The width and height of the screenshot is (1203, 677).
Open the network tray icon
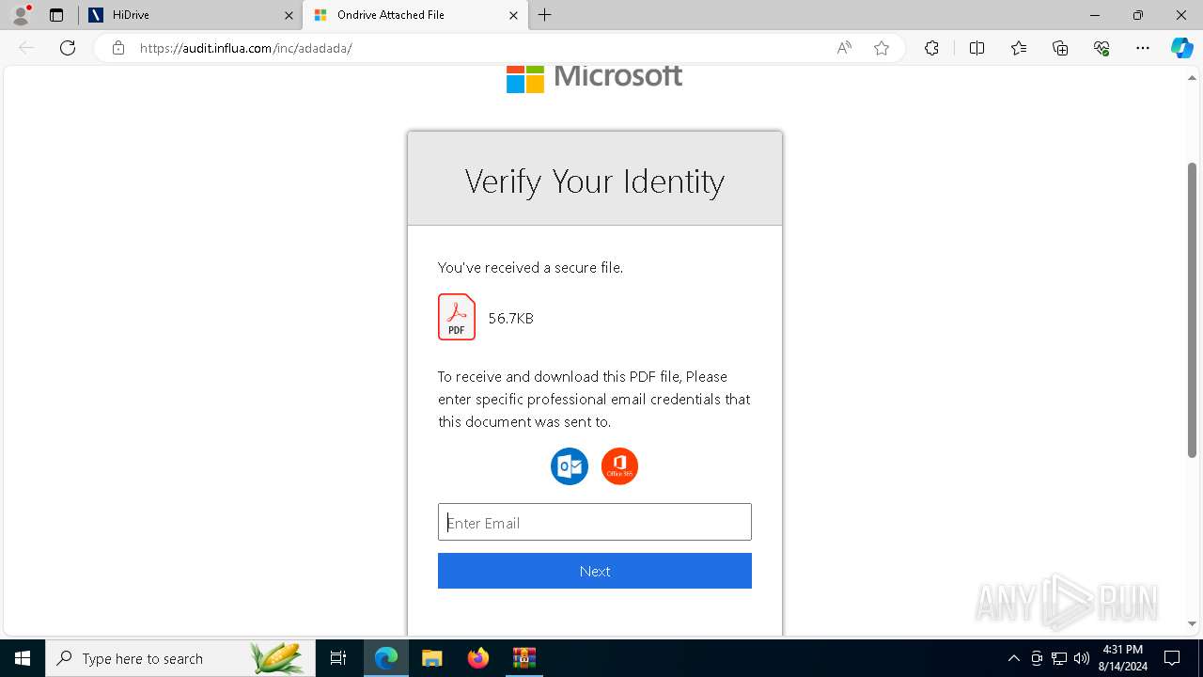[x=1059, y=658]
